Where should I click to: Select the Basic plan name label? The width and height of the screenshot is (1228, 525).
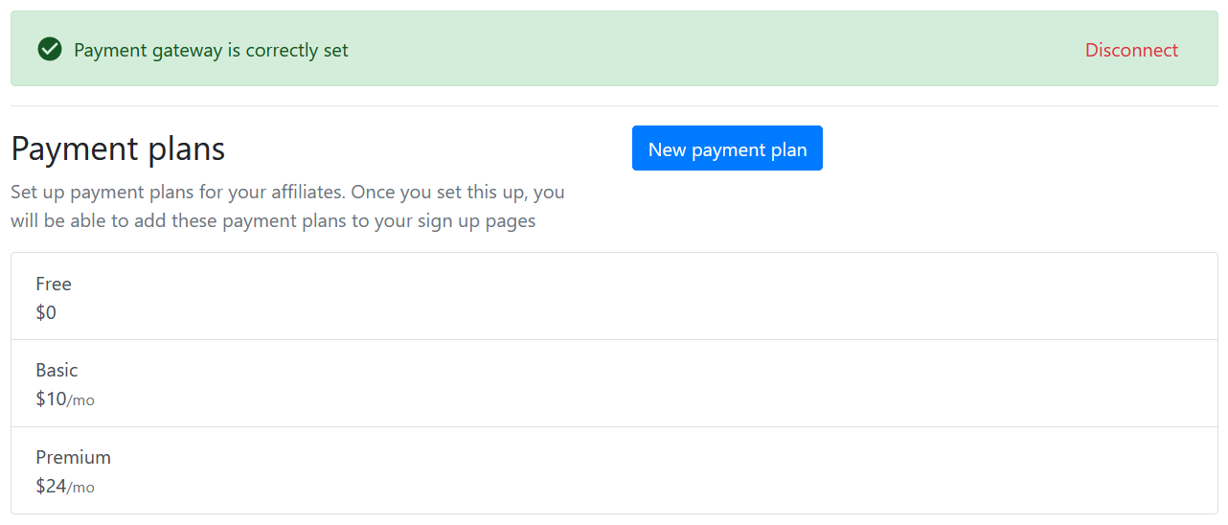point(57,370)
